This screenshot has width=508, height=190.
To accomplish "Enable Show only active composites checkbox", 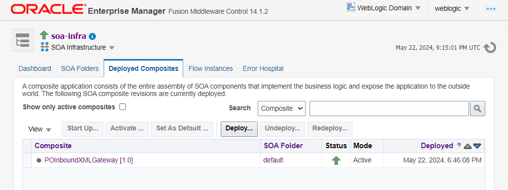I will (x=122, y=107).
